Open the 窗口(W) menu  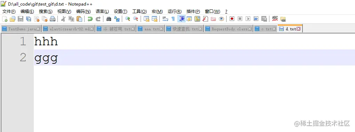point(212,11)
